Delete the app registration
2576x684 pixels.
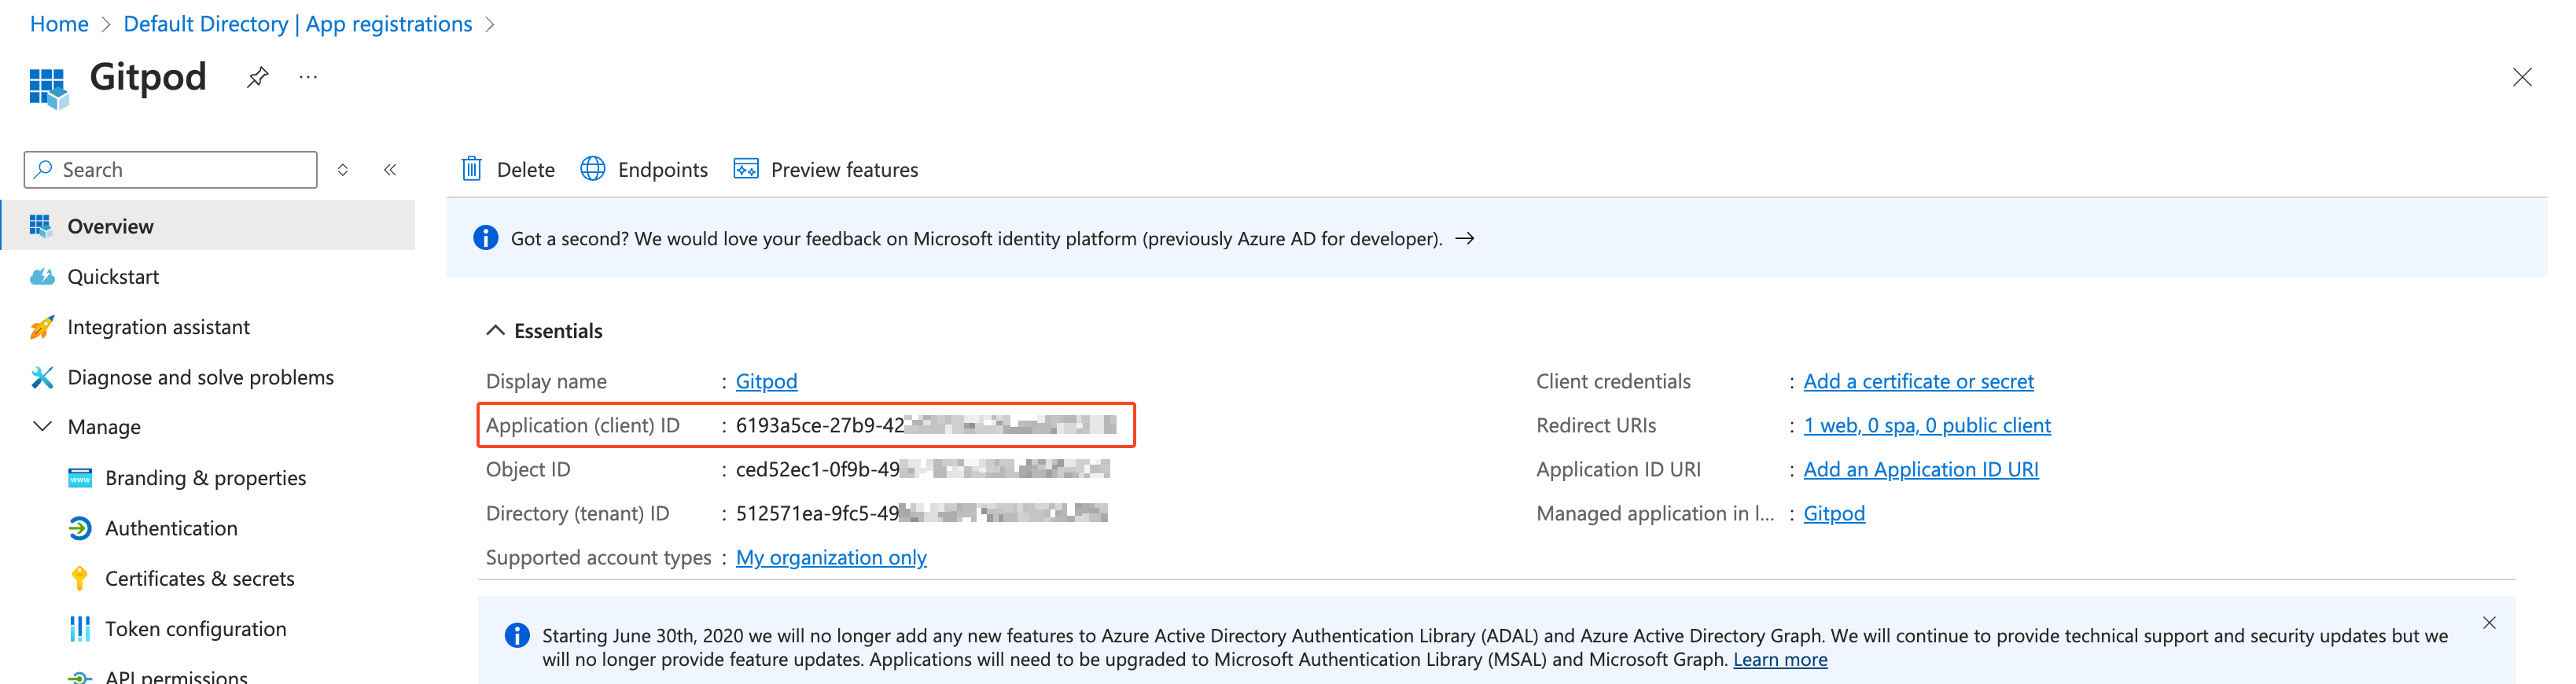pyautogui.click(x=508, y=169)
